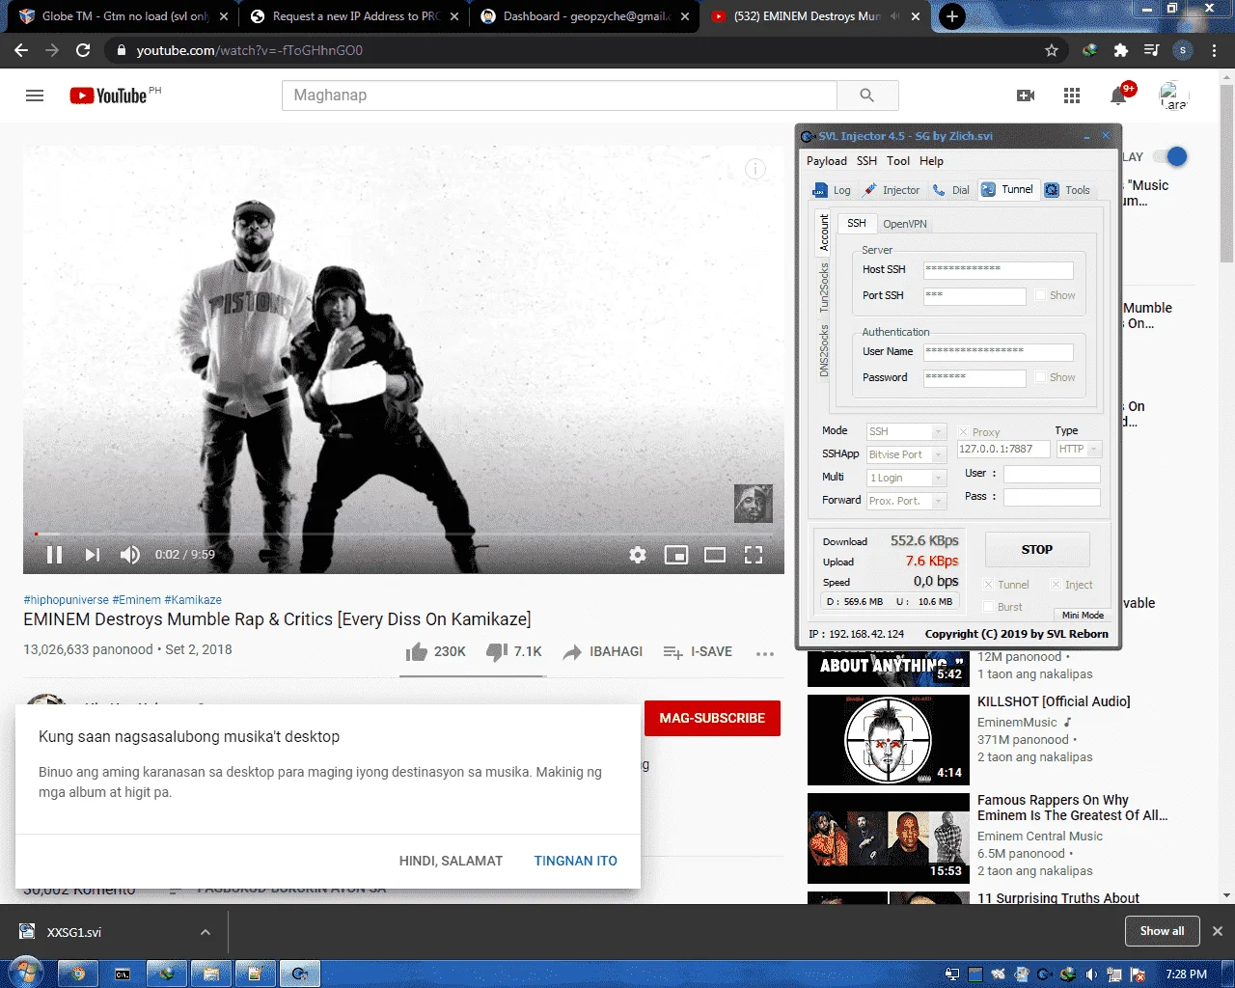Viewport: 1235px width, 988px height.
Task: Click the MAG-SUBSCRIBE button
Action: pyautogui.click(x=712, y=719)
